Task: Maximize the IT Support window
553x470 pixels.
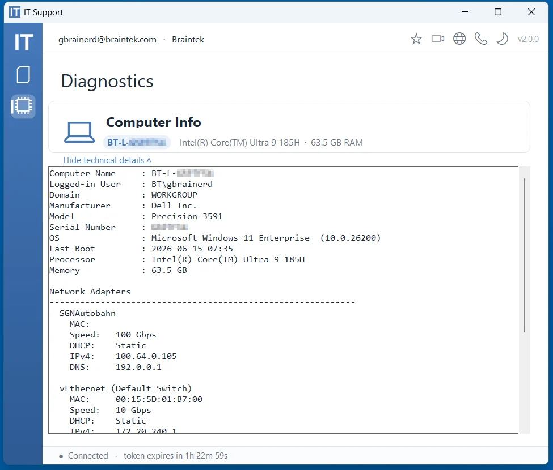Action: pos(498,12)
